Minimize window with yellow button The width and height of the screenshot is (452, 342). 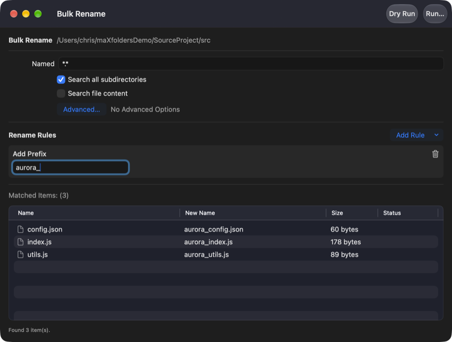pyautogui.click(x=26, y=14)
